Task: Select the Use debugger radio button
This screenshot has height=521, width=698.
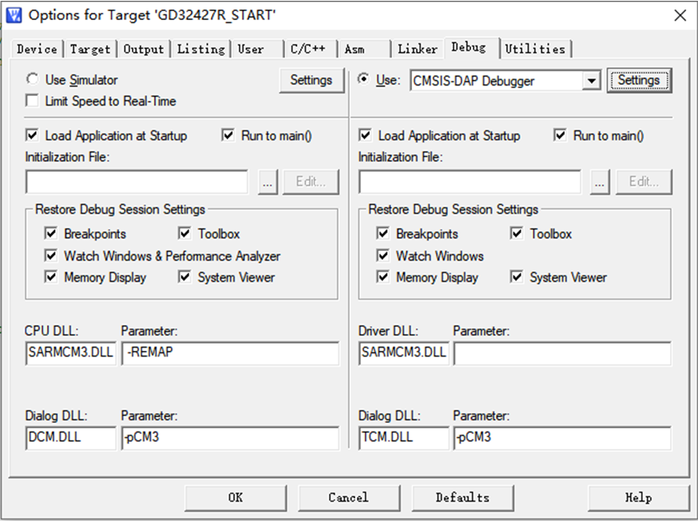Action: 365,80
